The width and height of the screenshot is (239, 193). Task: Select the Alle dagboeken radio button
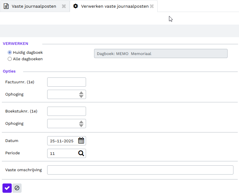click(x=10, y=59)
